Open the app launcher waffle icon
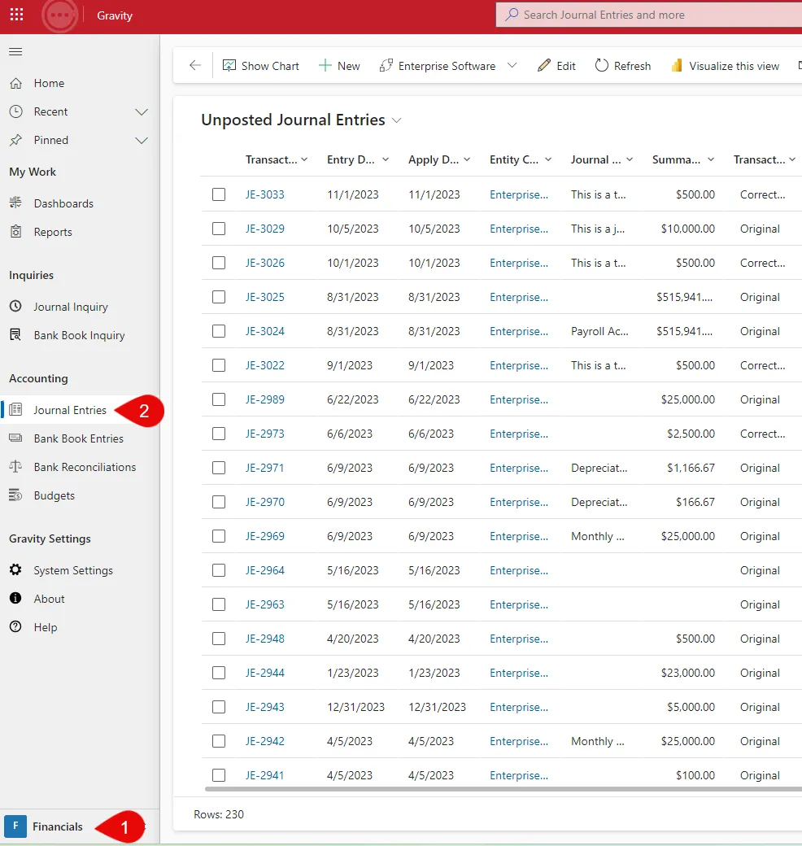 click(17, 15)
